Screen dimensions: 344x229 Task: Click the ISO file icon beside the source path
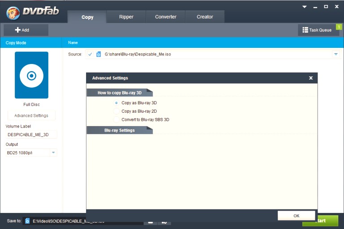99,54
